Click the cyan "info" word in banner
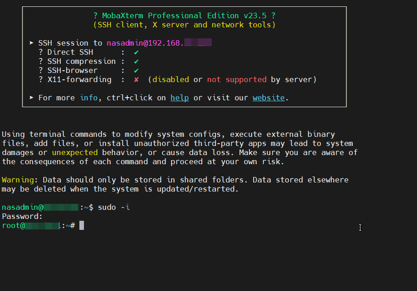 pyautogui.click(x=89, y=98)
